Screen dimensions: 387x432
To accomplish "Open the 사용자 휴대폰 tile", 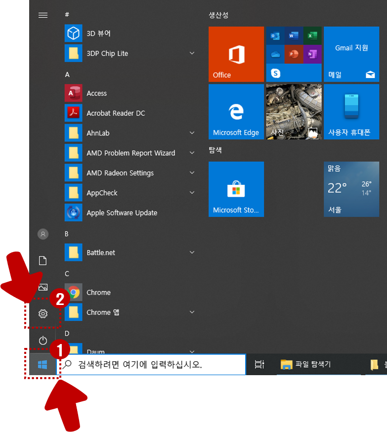I will pos(351,112).
